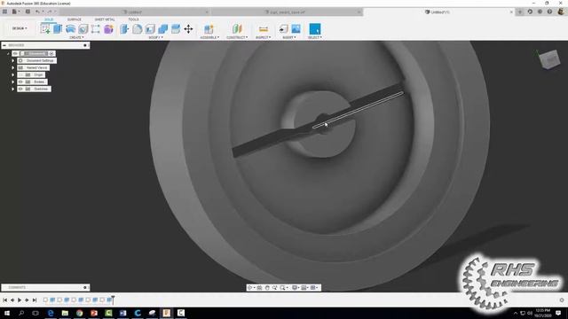Screen dimensions: 568x319
Task: Expand Named Views node
Action: point(12,67)
